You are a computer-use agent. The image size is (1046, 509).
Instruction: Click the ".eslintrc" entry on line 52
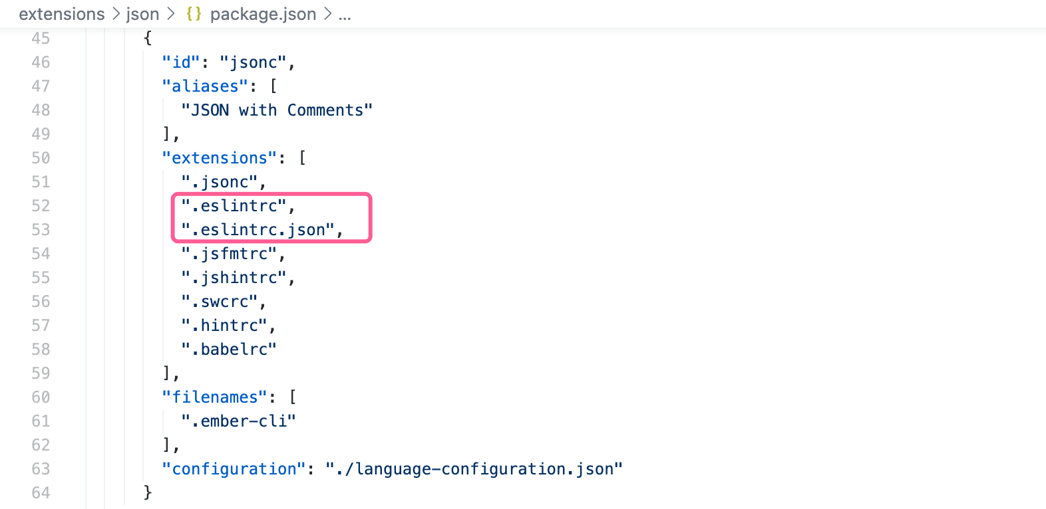[234, 206]
